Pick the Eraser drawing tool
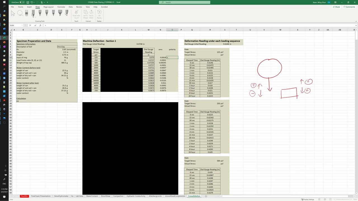358x201 pixels. pos(27,13)
